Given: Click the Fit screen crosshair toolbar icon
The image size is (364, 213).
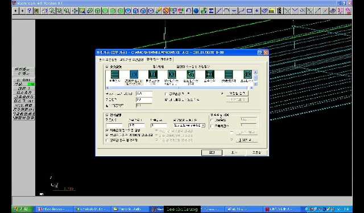Looking at the screenshot, I should pos(75,11).
